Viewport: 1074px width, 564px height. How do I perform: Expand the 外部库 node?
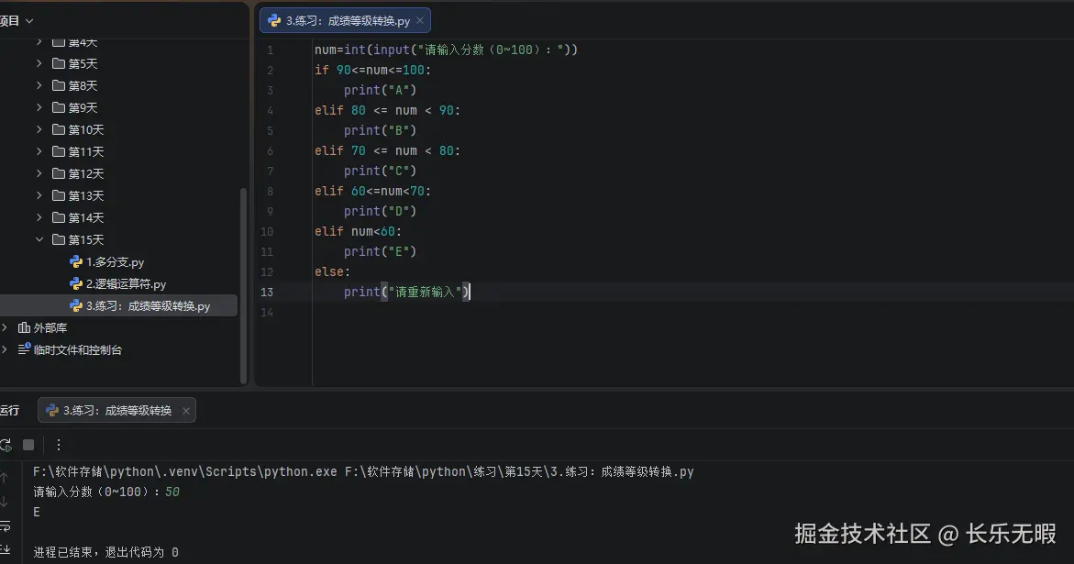click(x=5, y=328)
